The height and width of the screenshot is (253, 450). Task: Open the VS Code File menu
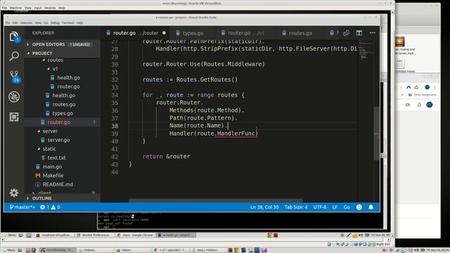8,22
